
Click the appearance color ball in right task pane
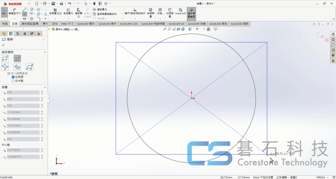333,55
